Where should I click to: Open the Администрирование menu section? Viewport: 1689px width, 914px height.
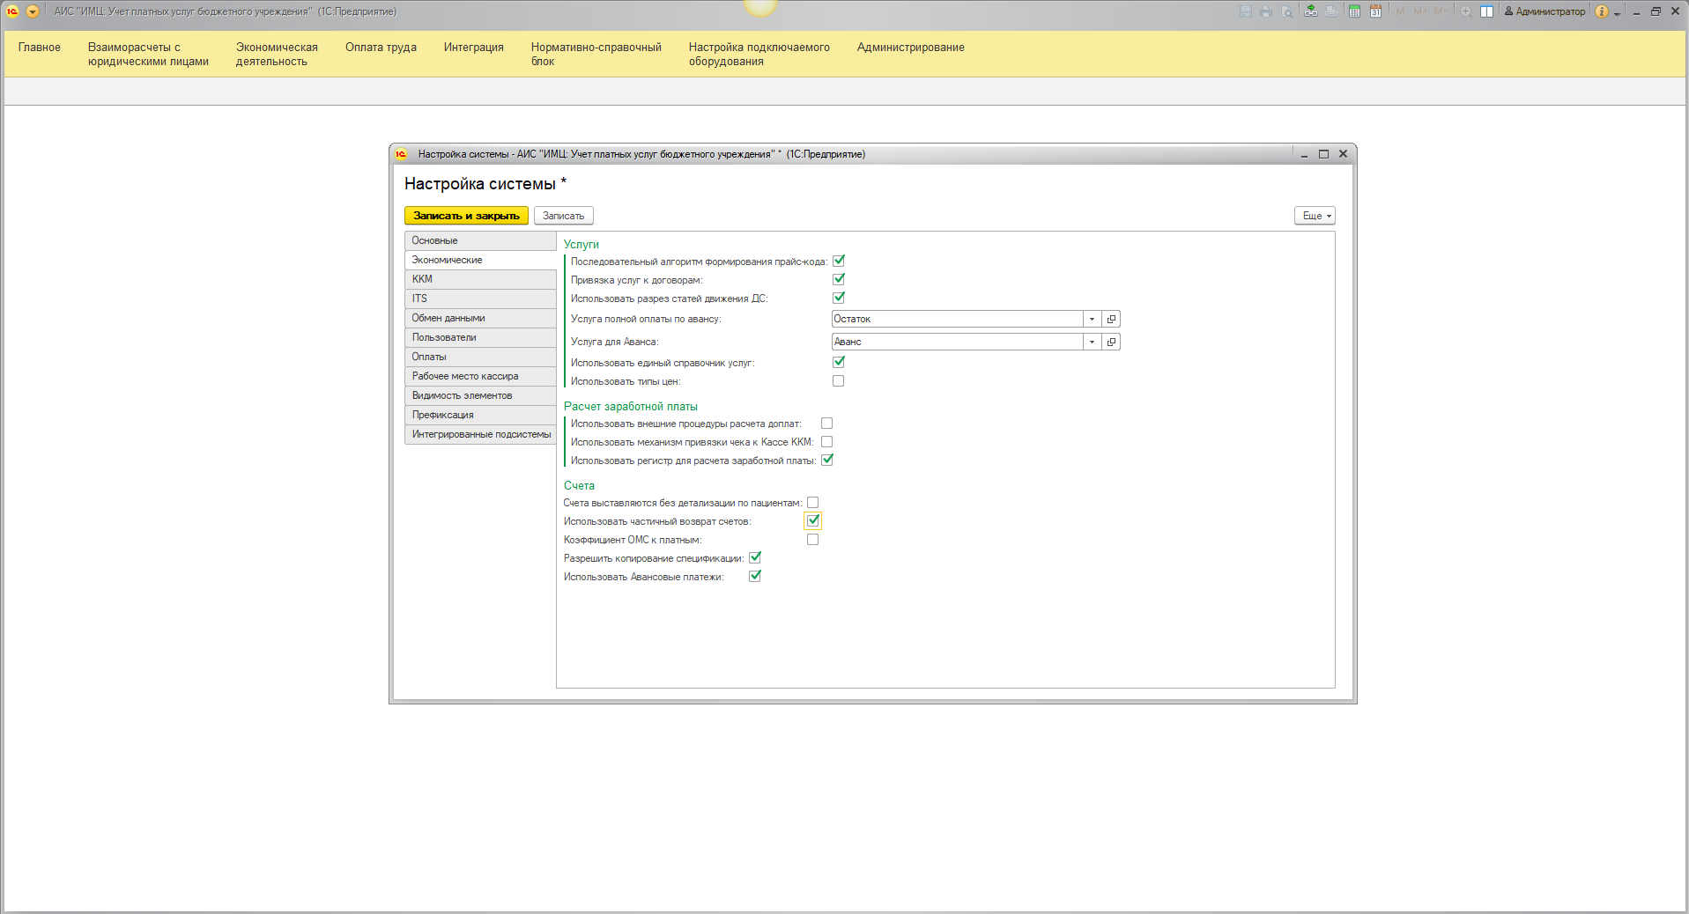coord(910,48)
